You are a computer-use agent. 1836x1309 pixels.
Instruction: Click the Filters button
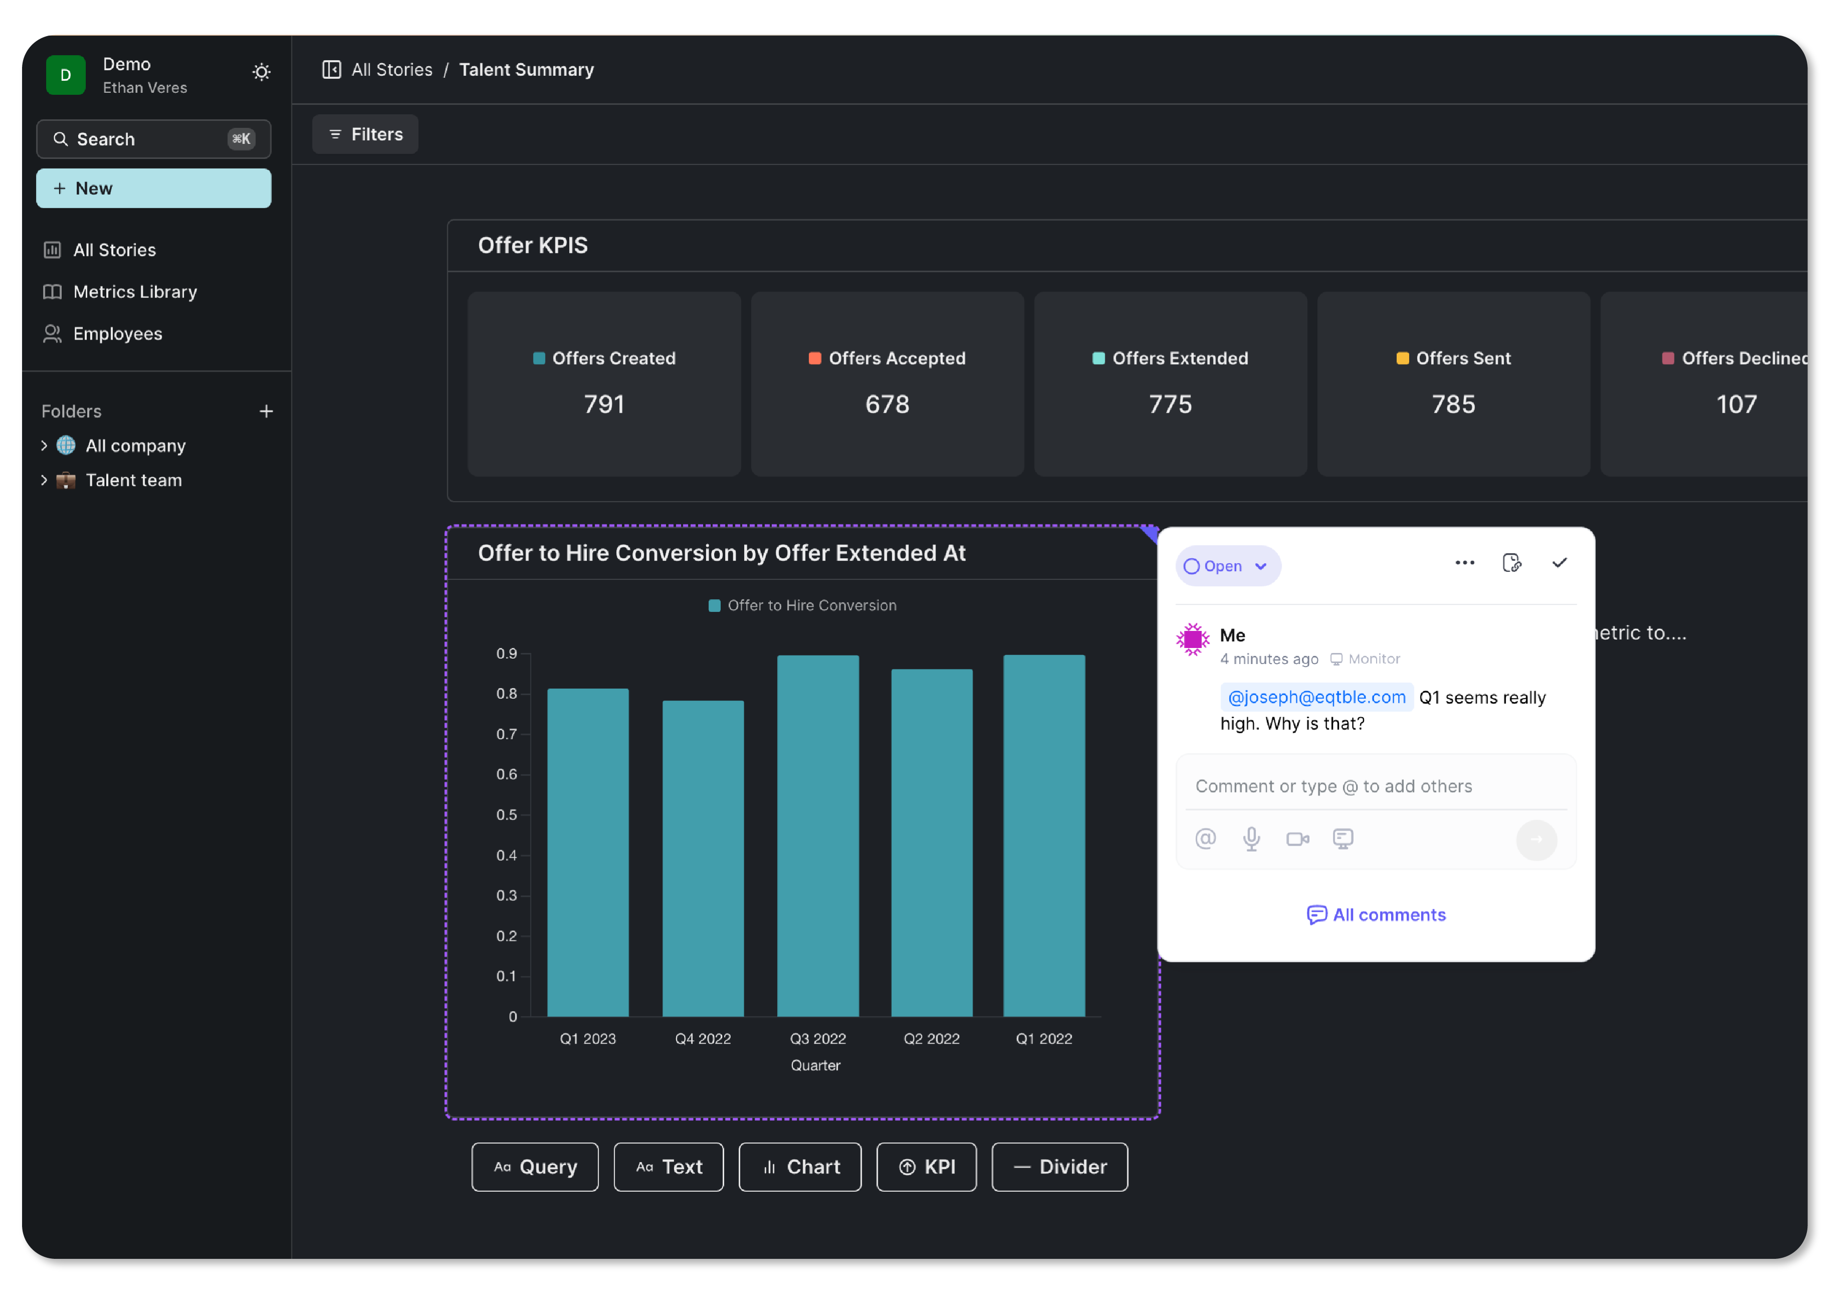(x=365, y=134)
